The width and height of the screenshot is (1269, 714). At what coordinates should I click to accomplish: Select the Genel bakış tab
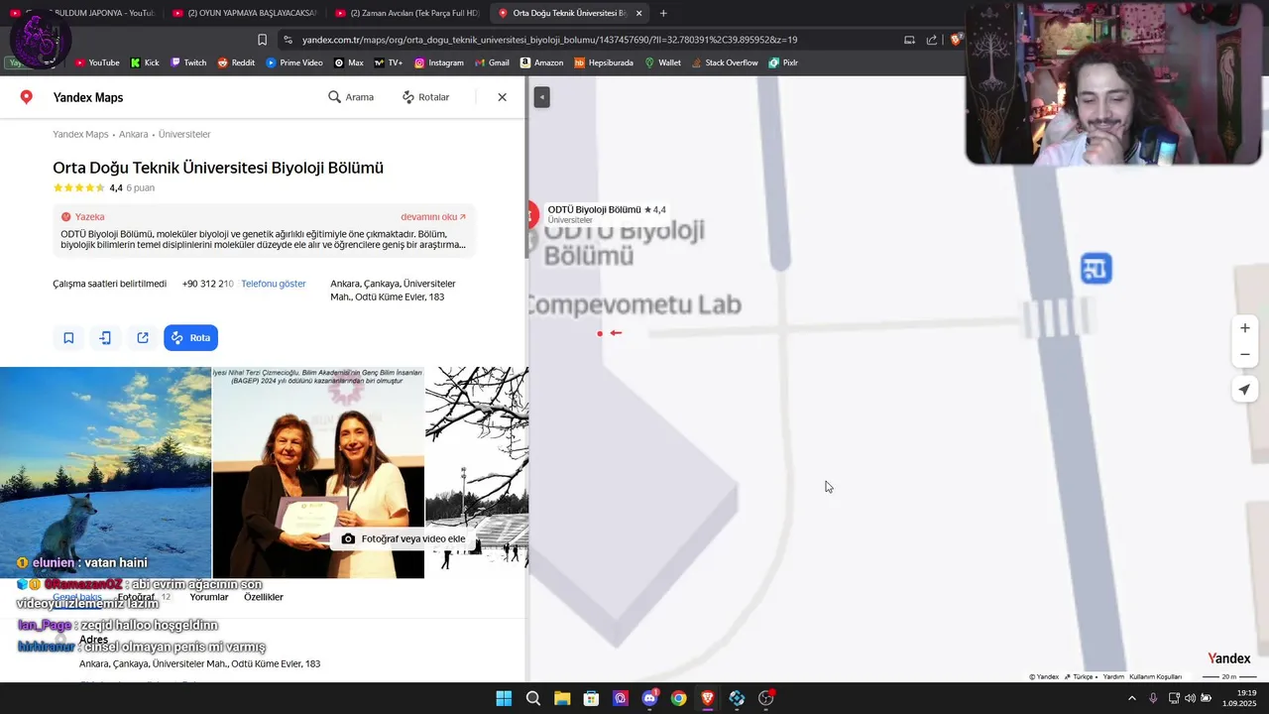pyautogui.click(x=77, y=597)
